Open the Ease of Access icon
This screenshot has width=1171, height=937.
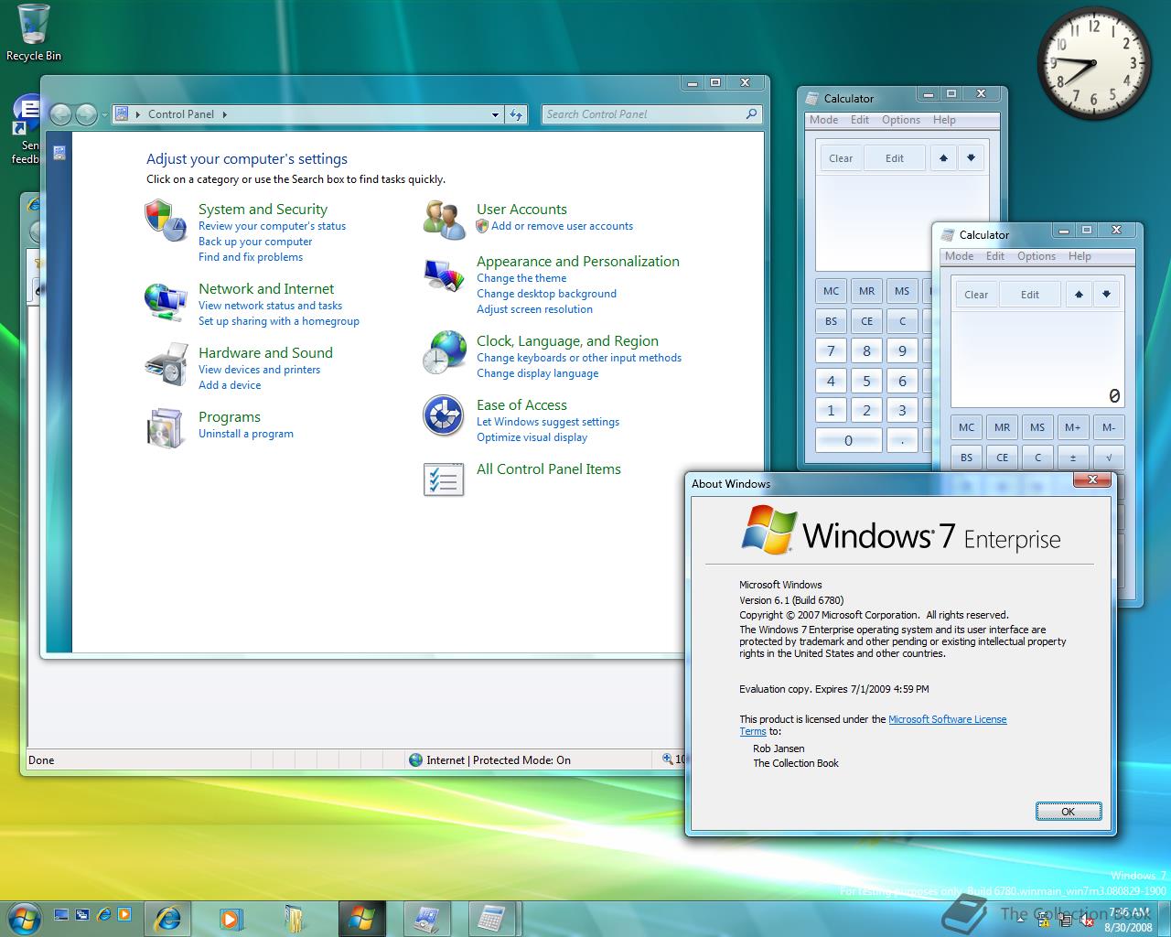444,416
